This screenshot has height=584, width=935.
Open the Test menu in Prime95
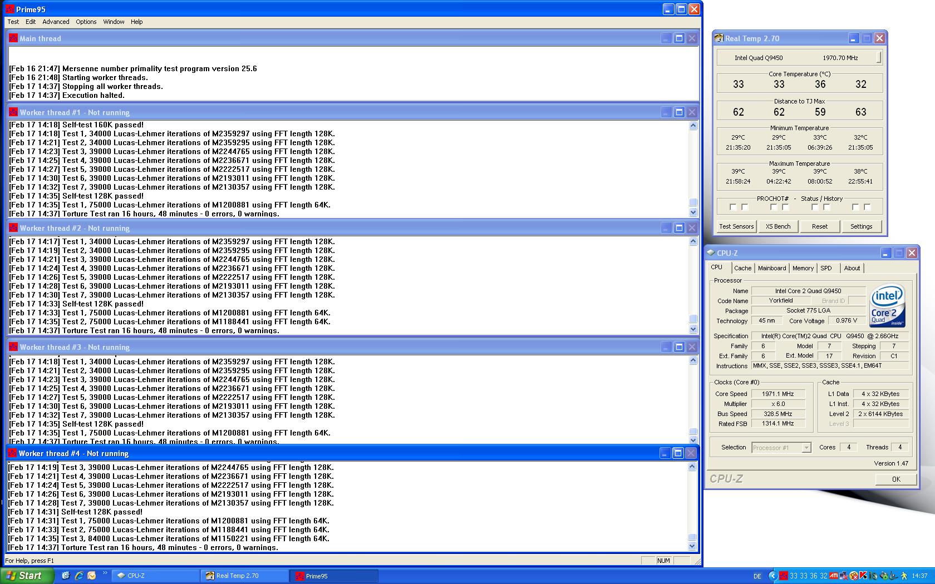click(13, 22)
